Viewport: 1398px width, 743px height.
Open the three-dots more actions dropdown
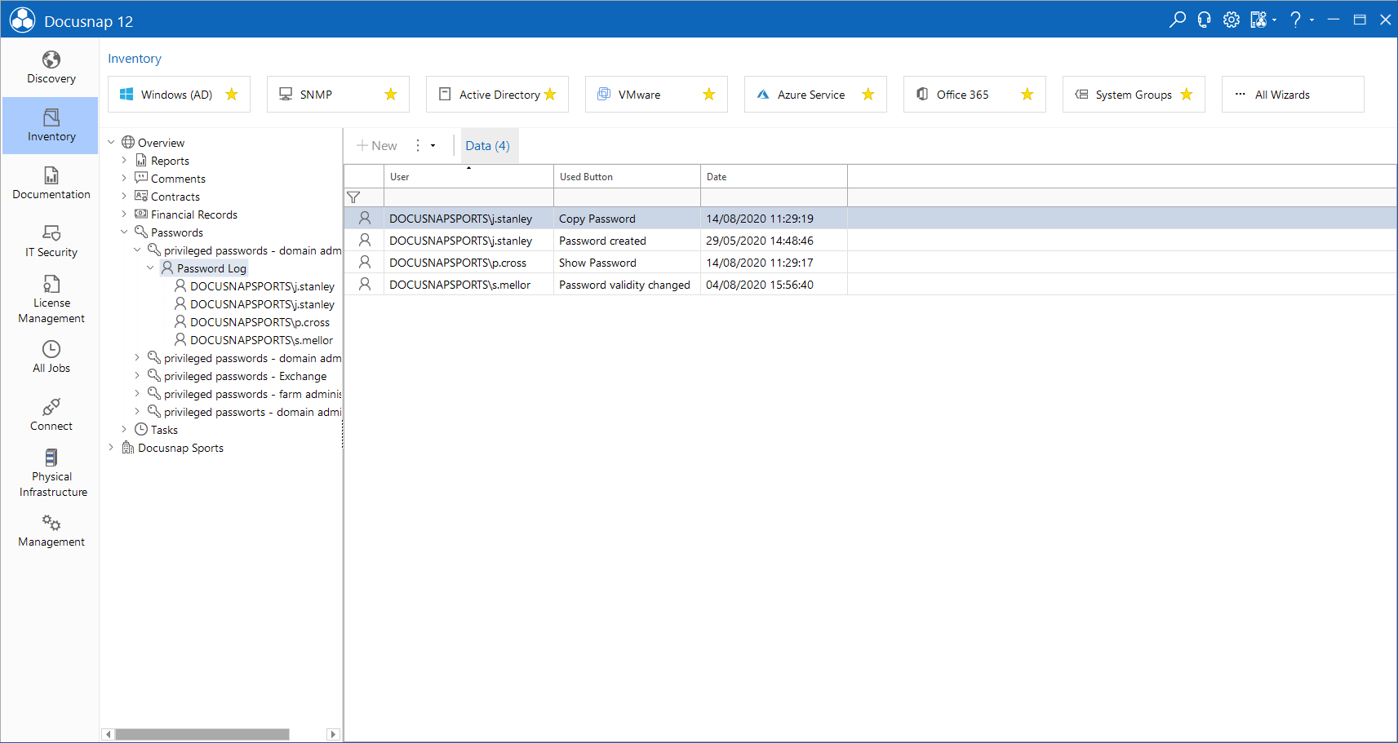click(424, 146)
